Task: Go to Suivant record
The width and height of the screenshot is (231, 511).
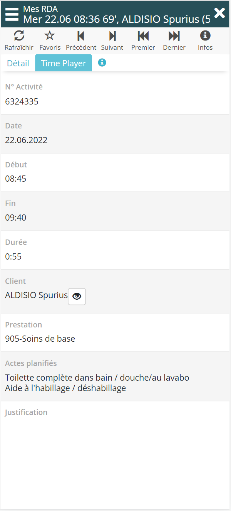Action: click(112, 36)
